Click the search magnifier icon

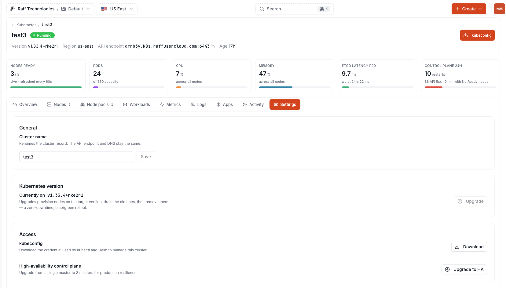pyautogui.click(x=262, y=9)
